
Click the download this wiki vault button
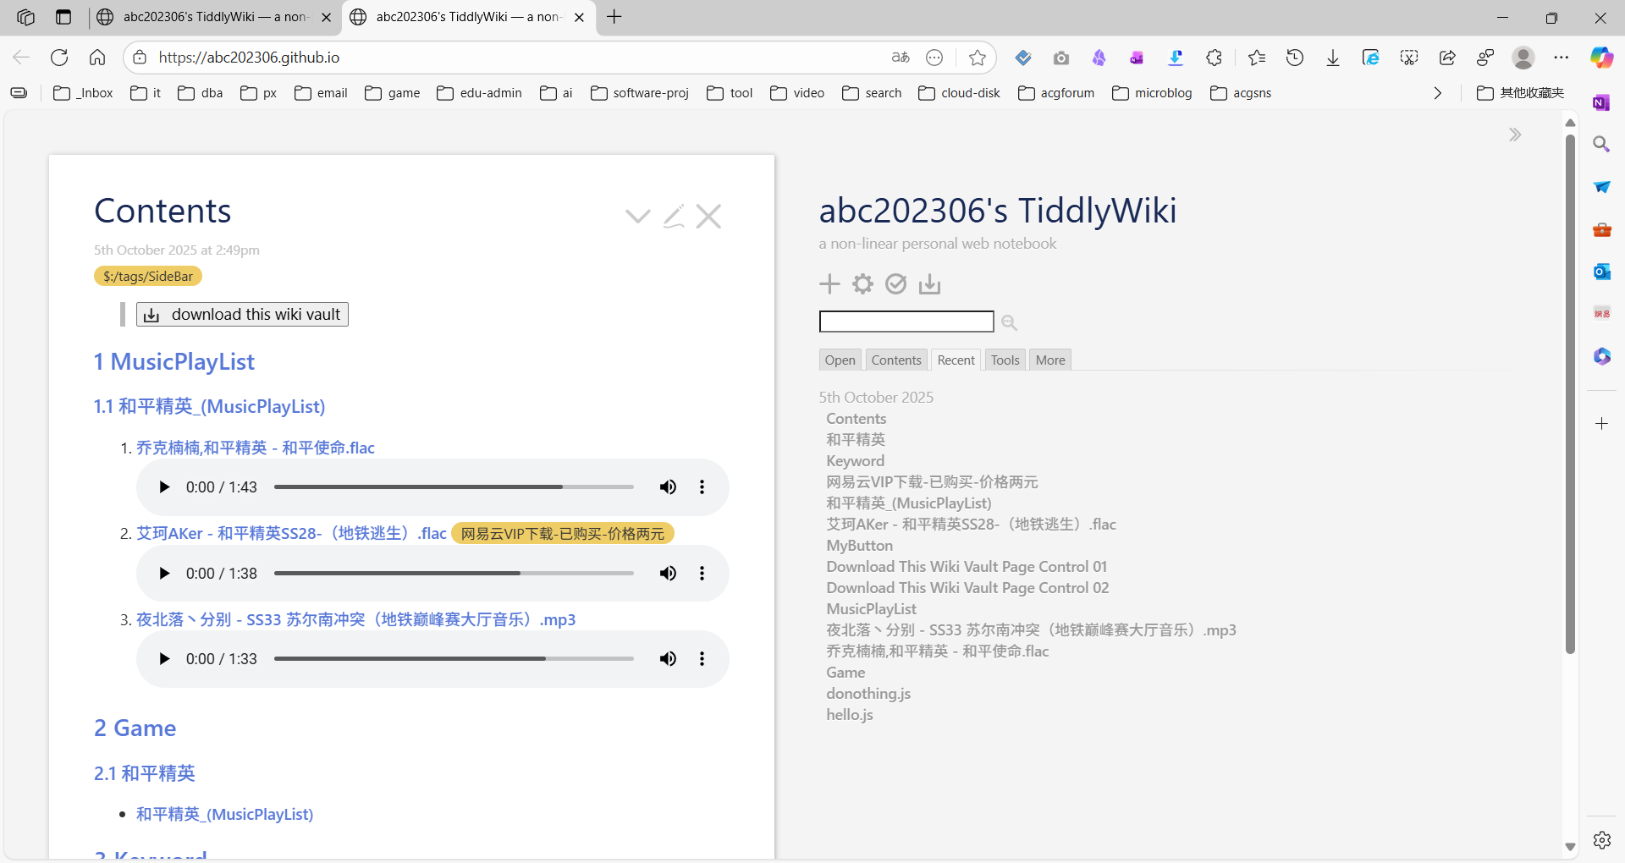pyautogui.click(x=242, y=315)
